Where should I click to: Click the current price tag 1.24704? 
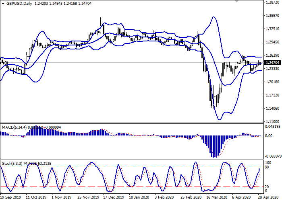coord(272,63)
